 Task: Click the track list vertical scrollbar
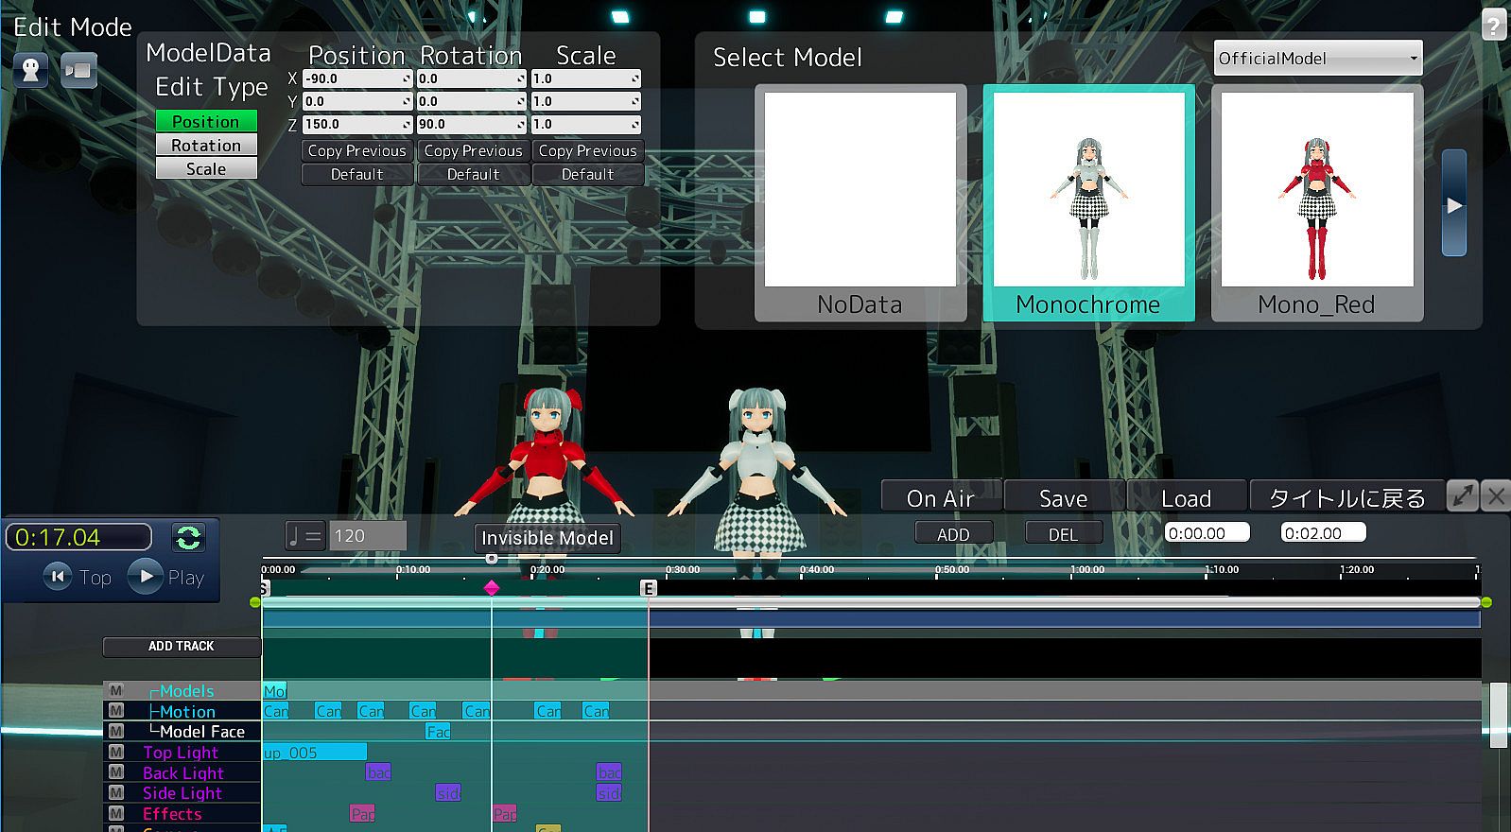1499,714
